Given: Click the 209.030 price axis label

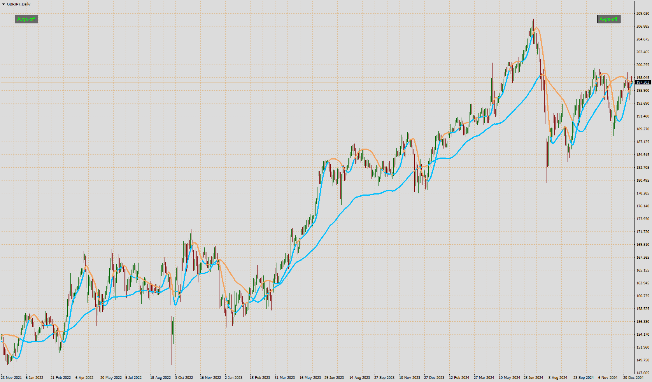Looking at the screenshot, I should point(643,14).
